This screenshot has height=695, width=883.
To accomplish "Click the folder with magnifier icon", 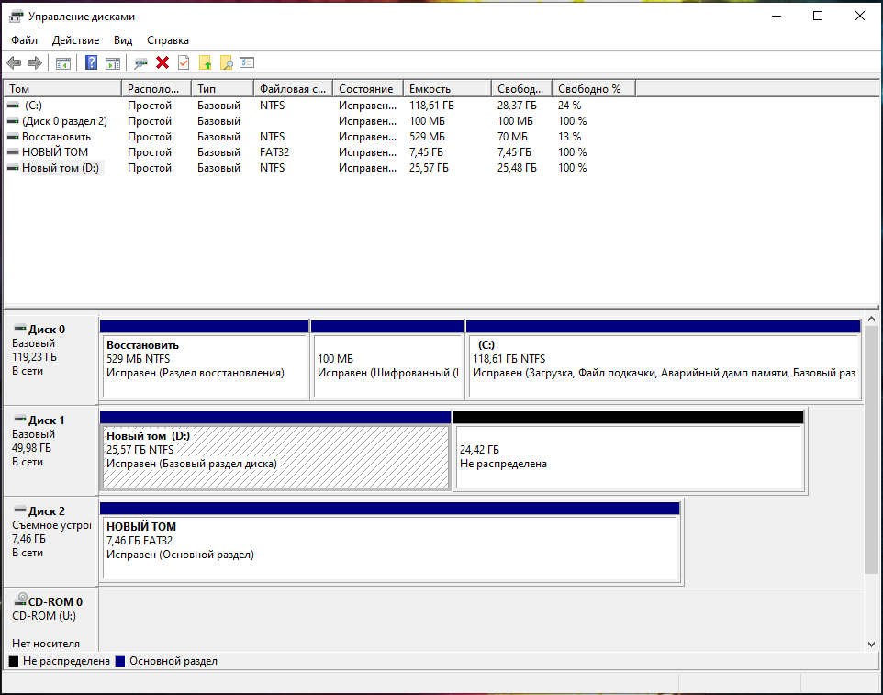I will point(226,62).
